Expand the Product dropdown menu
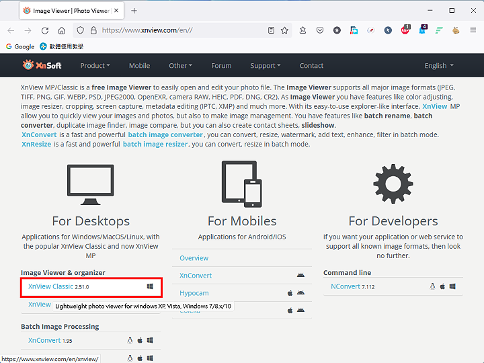The image size is (484, 363). click(95, 65)
